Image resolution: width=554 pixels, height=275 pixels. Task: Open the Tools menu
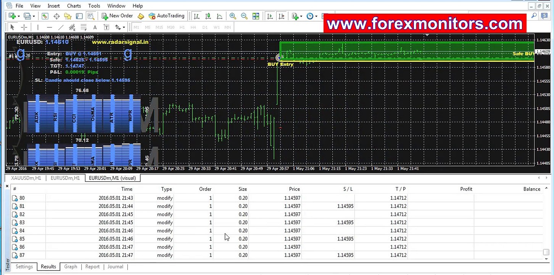[x=94, y=6]
